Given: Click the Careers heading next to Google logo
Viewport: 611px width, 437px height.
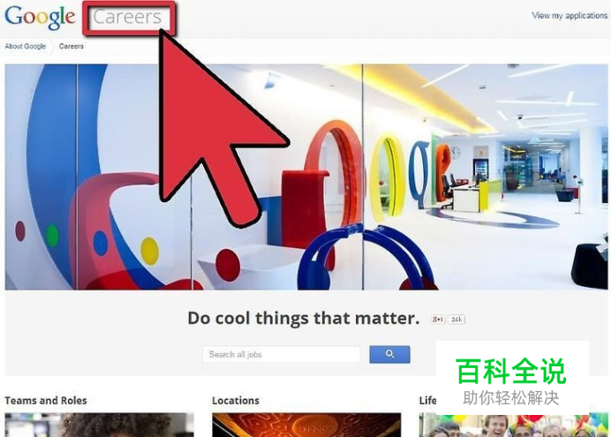Looking at the screenshot, I should [x=127, y=17].
